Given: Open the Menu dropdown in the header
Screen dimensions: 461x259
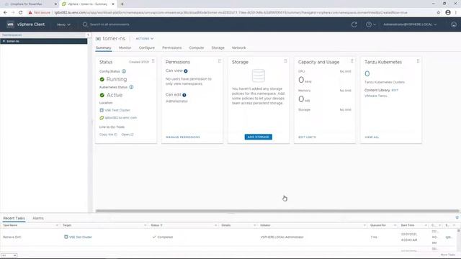Looking at the screenshot, I should point(63,24).
